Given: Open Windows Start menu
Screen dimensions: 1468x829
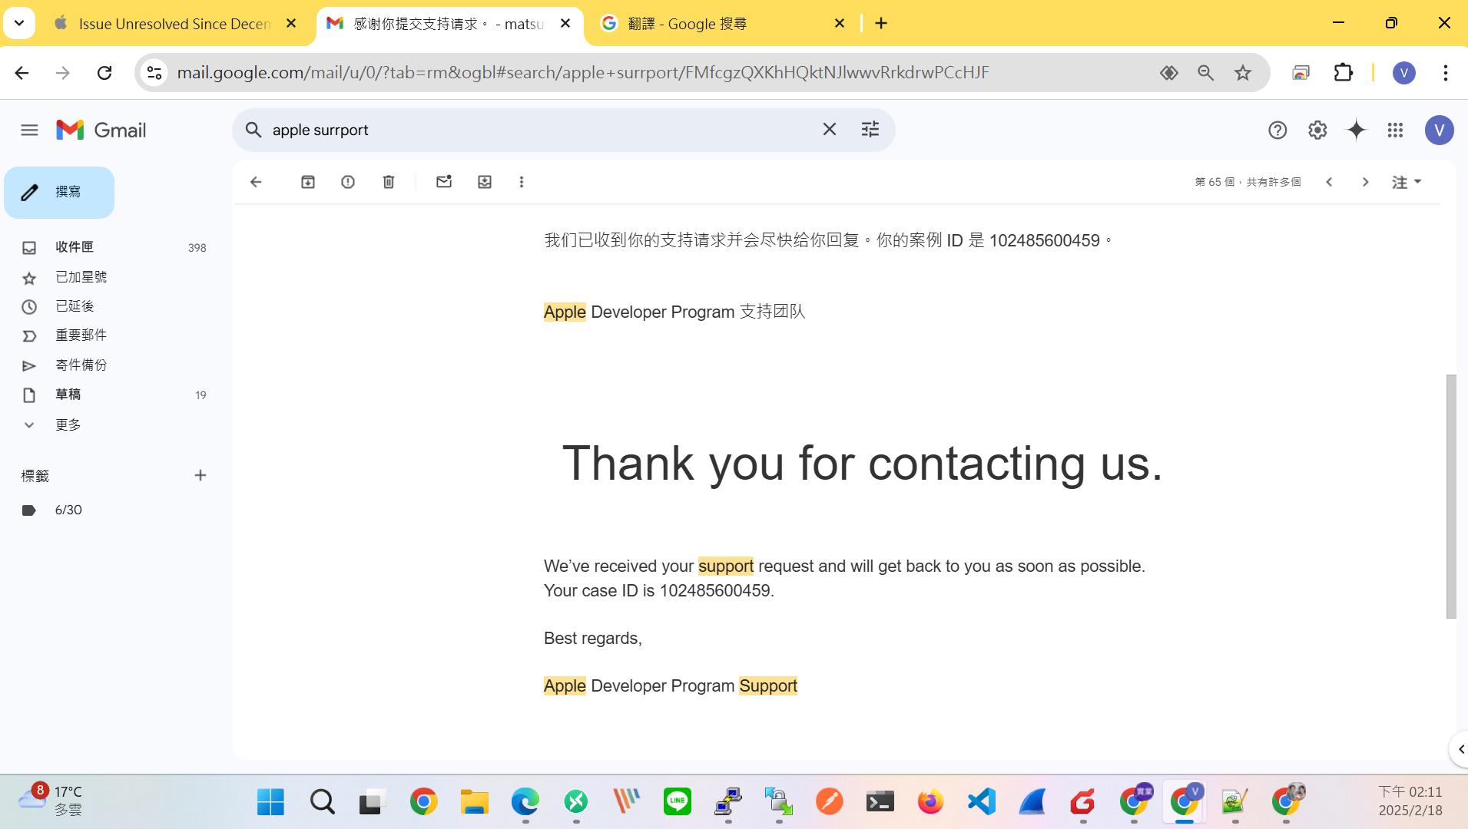Looking at the screenshot, I should pyautogui.click(x=270, y=802).
